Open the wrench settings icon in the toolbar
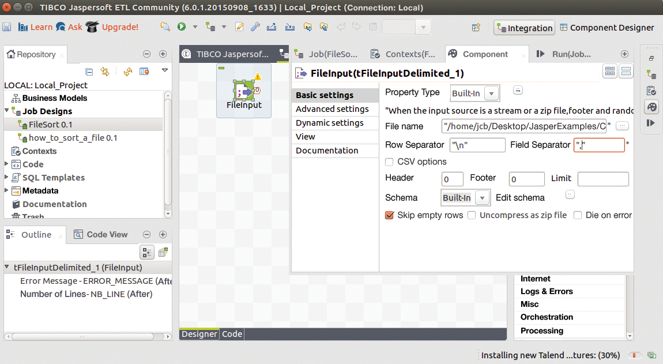663x364 pixels. [255, 27]
